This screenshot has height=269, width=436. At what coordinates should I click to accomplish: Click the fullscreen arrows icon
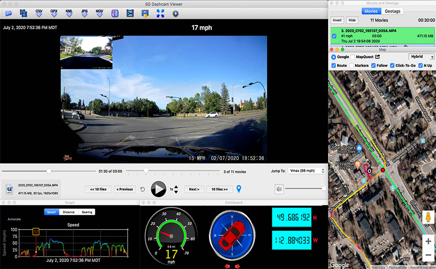(160, 13)
